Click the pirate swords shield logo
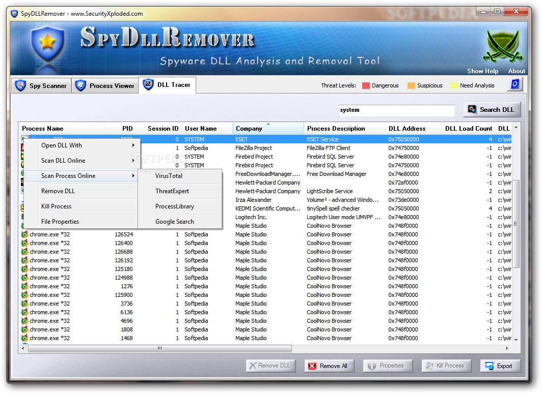Viewport: 542px width, 394px height. point(502,47)
